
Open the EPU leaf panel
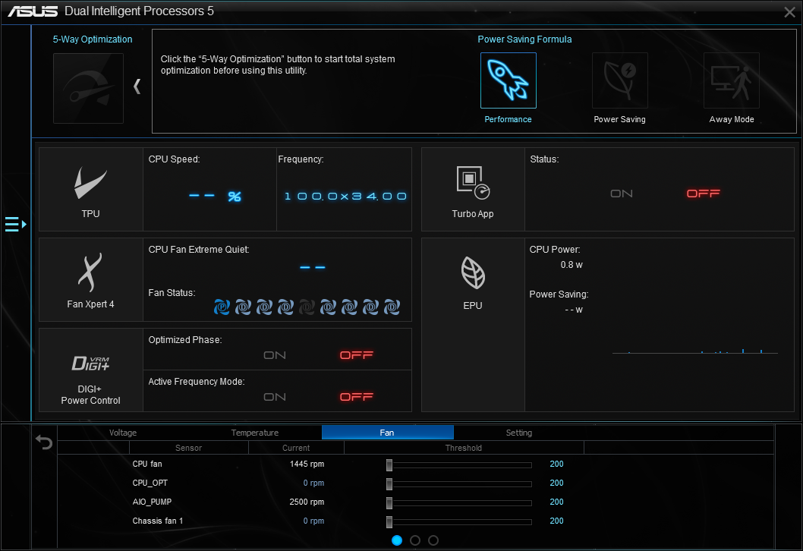(473, 325)
